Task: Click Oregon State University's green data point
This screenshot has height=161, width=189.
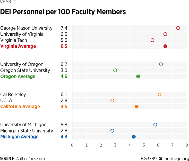Action: click(115, 70)
